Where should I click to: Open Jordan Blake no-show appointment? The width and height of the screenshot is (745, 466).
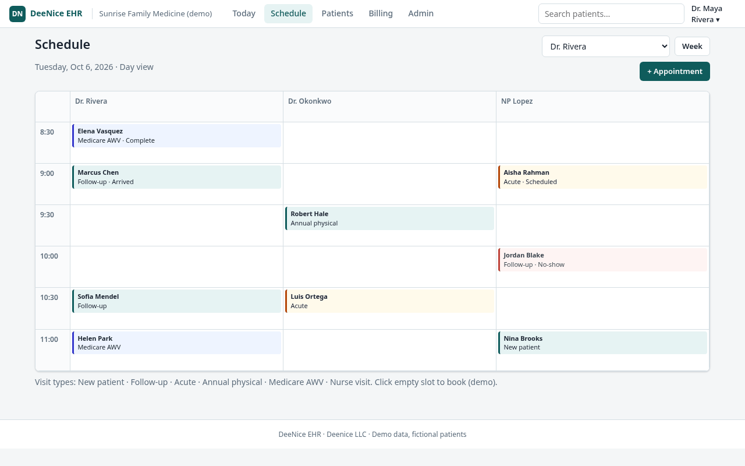pos(602,260)
